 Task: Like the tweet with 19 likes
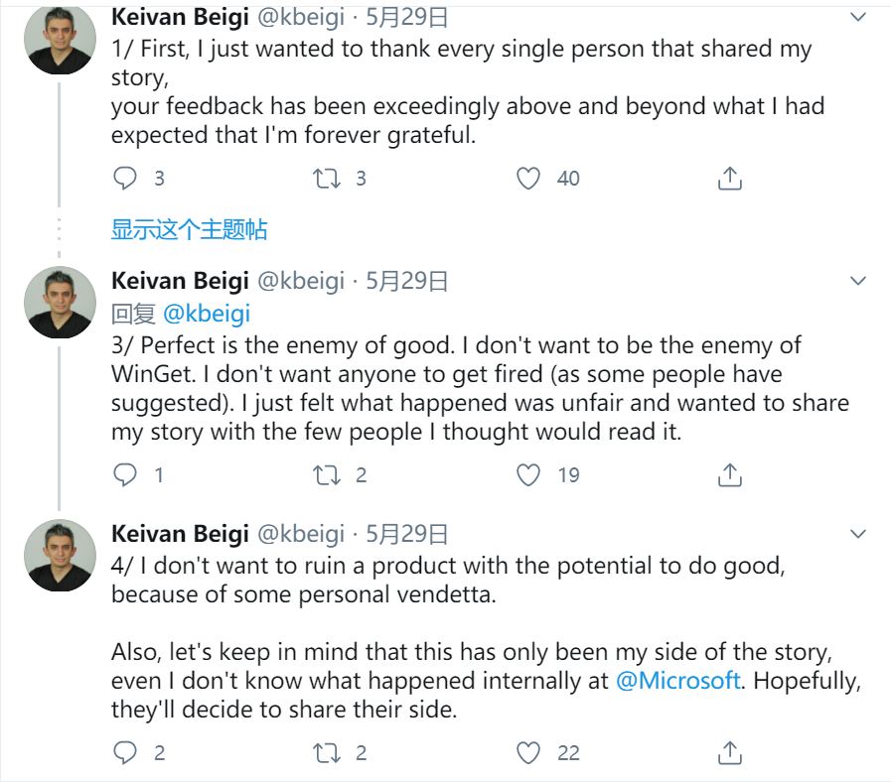tap(529, 475)
